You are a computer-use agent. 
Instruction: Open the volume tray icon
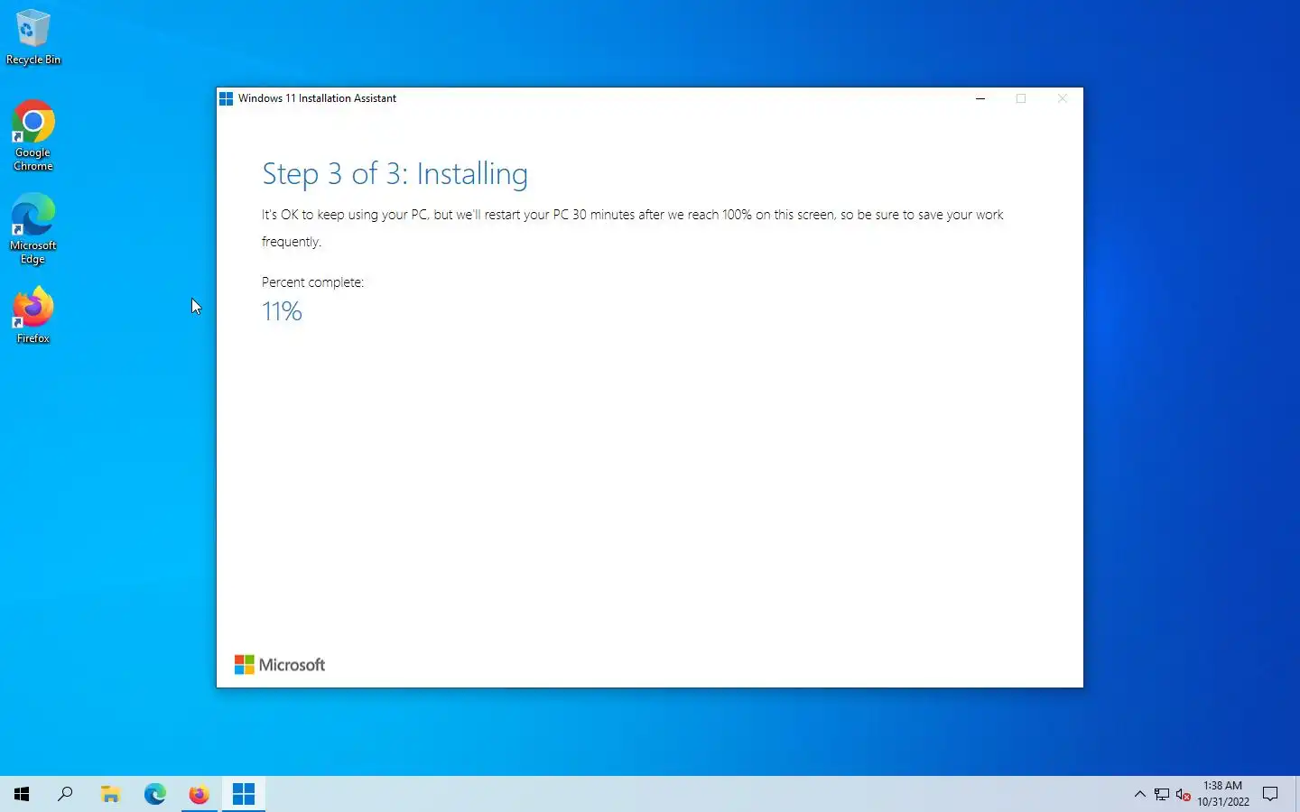click(x=1184, y=794)
